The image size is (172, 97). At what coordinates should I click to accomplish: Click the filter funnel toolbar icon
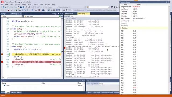click(33, 10)
